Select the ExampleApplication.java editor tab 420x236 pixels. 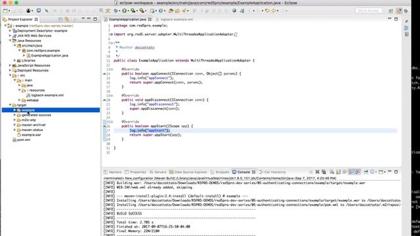(127, 19)
